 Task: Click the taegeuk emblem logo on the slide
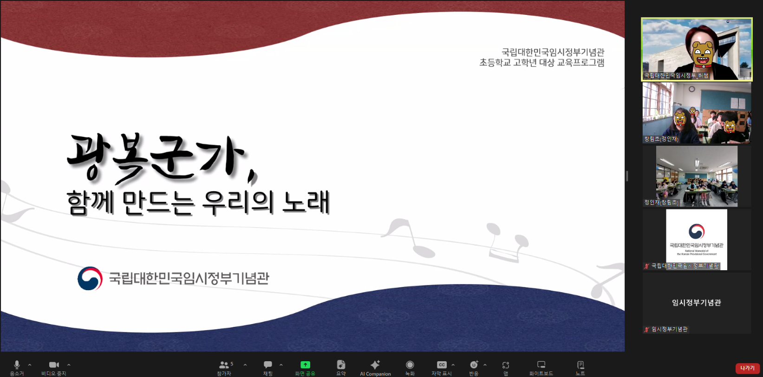click(x=90, y=279)
